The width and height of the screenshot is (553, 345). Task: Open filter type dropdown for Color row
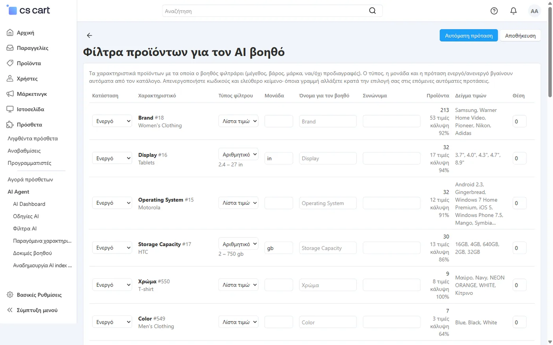tap(238, 322)
